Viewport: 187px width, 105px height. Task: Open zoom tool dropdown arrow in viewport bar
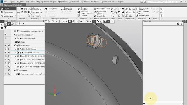56,21
